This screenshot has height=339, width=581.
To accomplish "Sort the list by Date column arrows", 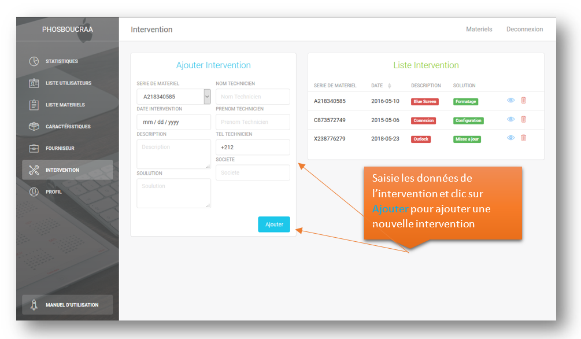I will click(x=390, y=86).
